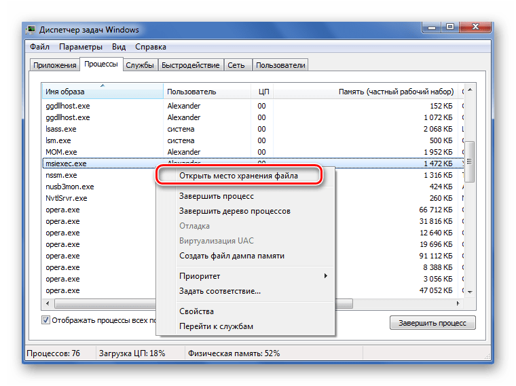Switch to the Приложения tab
This screenshot has height=386, width=516.
pyautogui.click(x=54, y=65)
